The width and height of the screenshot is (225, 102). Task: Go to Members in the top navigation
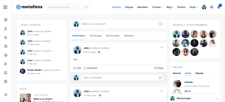click(x=143, y=7)
